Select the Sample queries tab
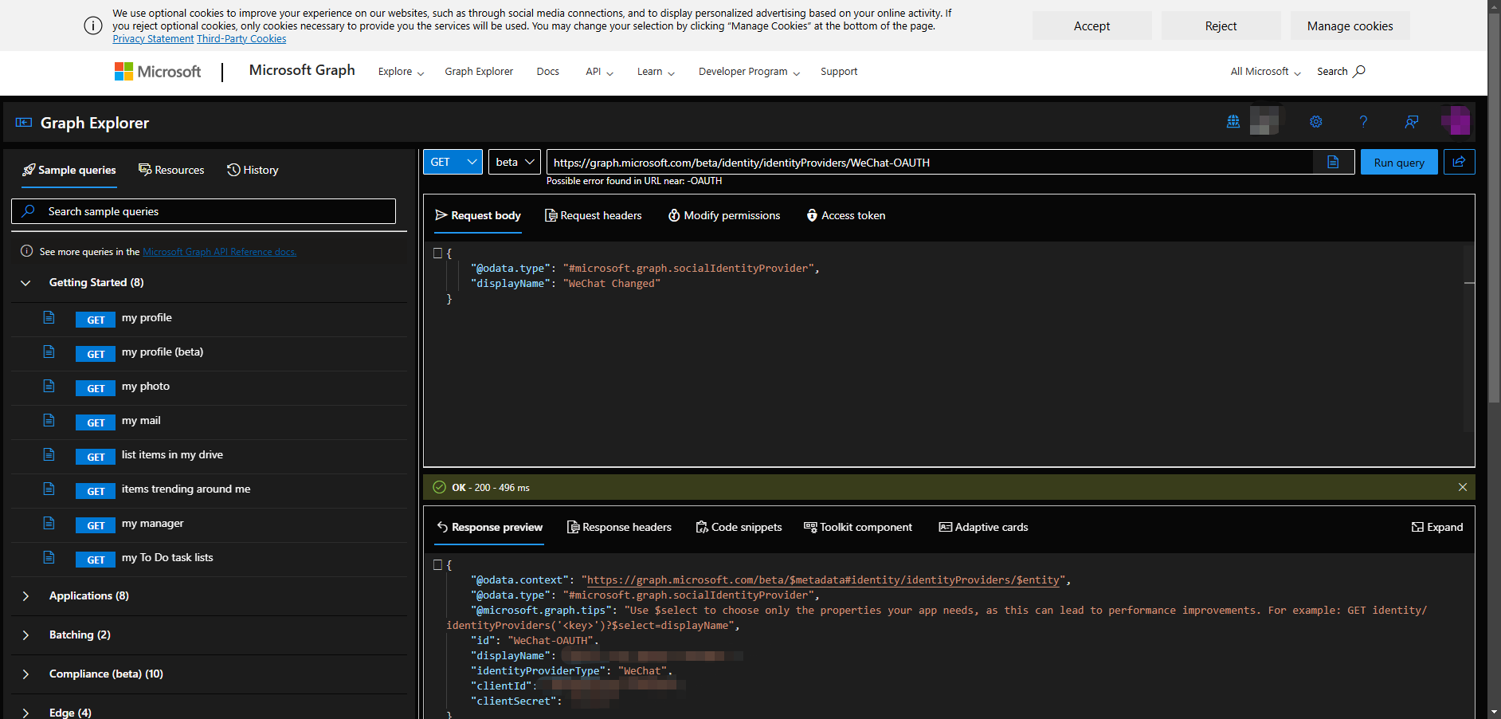This screenshot has width=1501, height=719. pyautogui.click(x=69, y=170)
